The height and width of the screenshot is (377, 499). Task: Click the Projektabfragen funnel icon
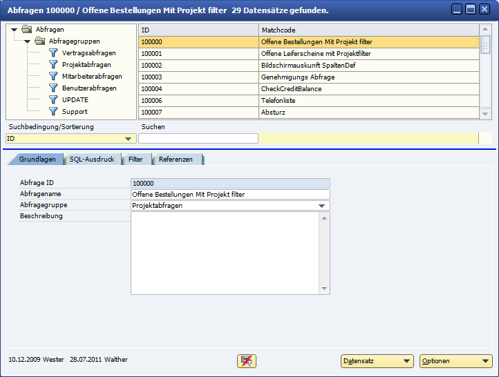click(53, 65)
